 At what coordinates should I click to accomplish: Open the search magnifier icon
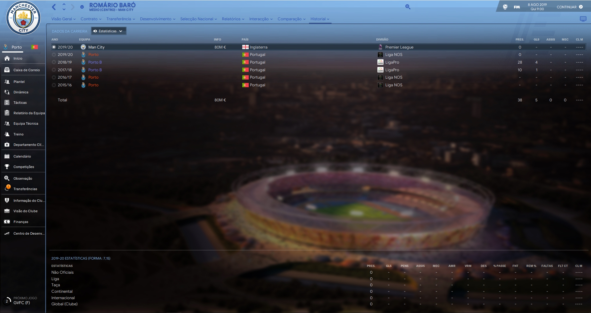tap(408, 7)
